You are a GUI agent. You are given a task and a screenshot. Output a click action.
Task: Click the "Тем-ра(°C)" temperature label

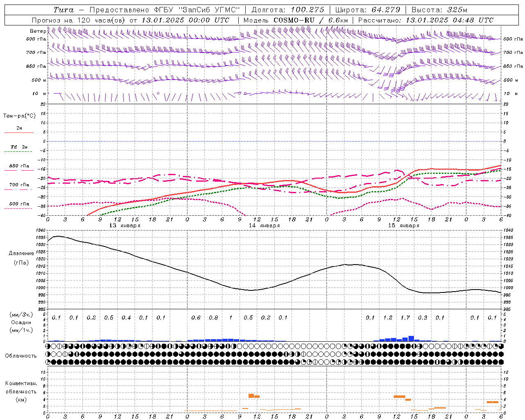click(x=19, y=116)
